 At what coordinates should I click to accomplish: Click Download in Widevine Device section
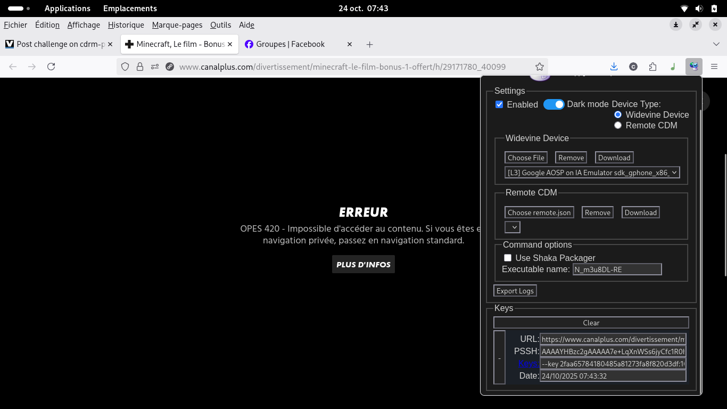614,158
